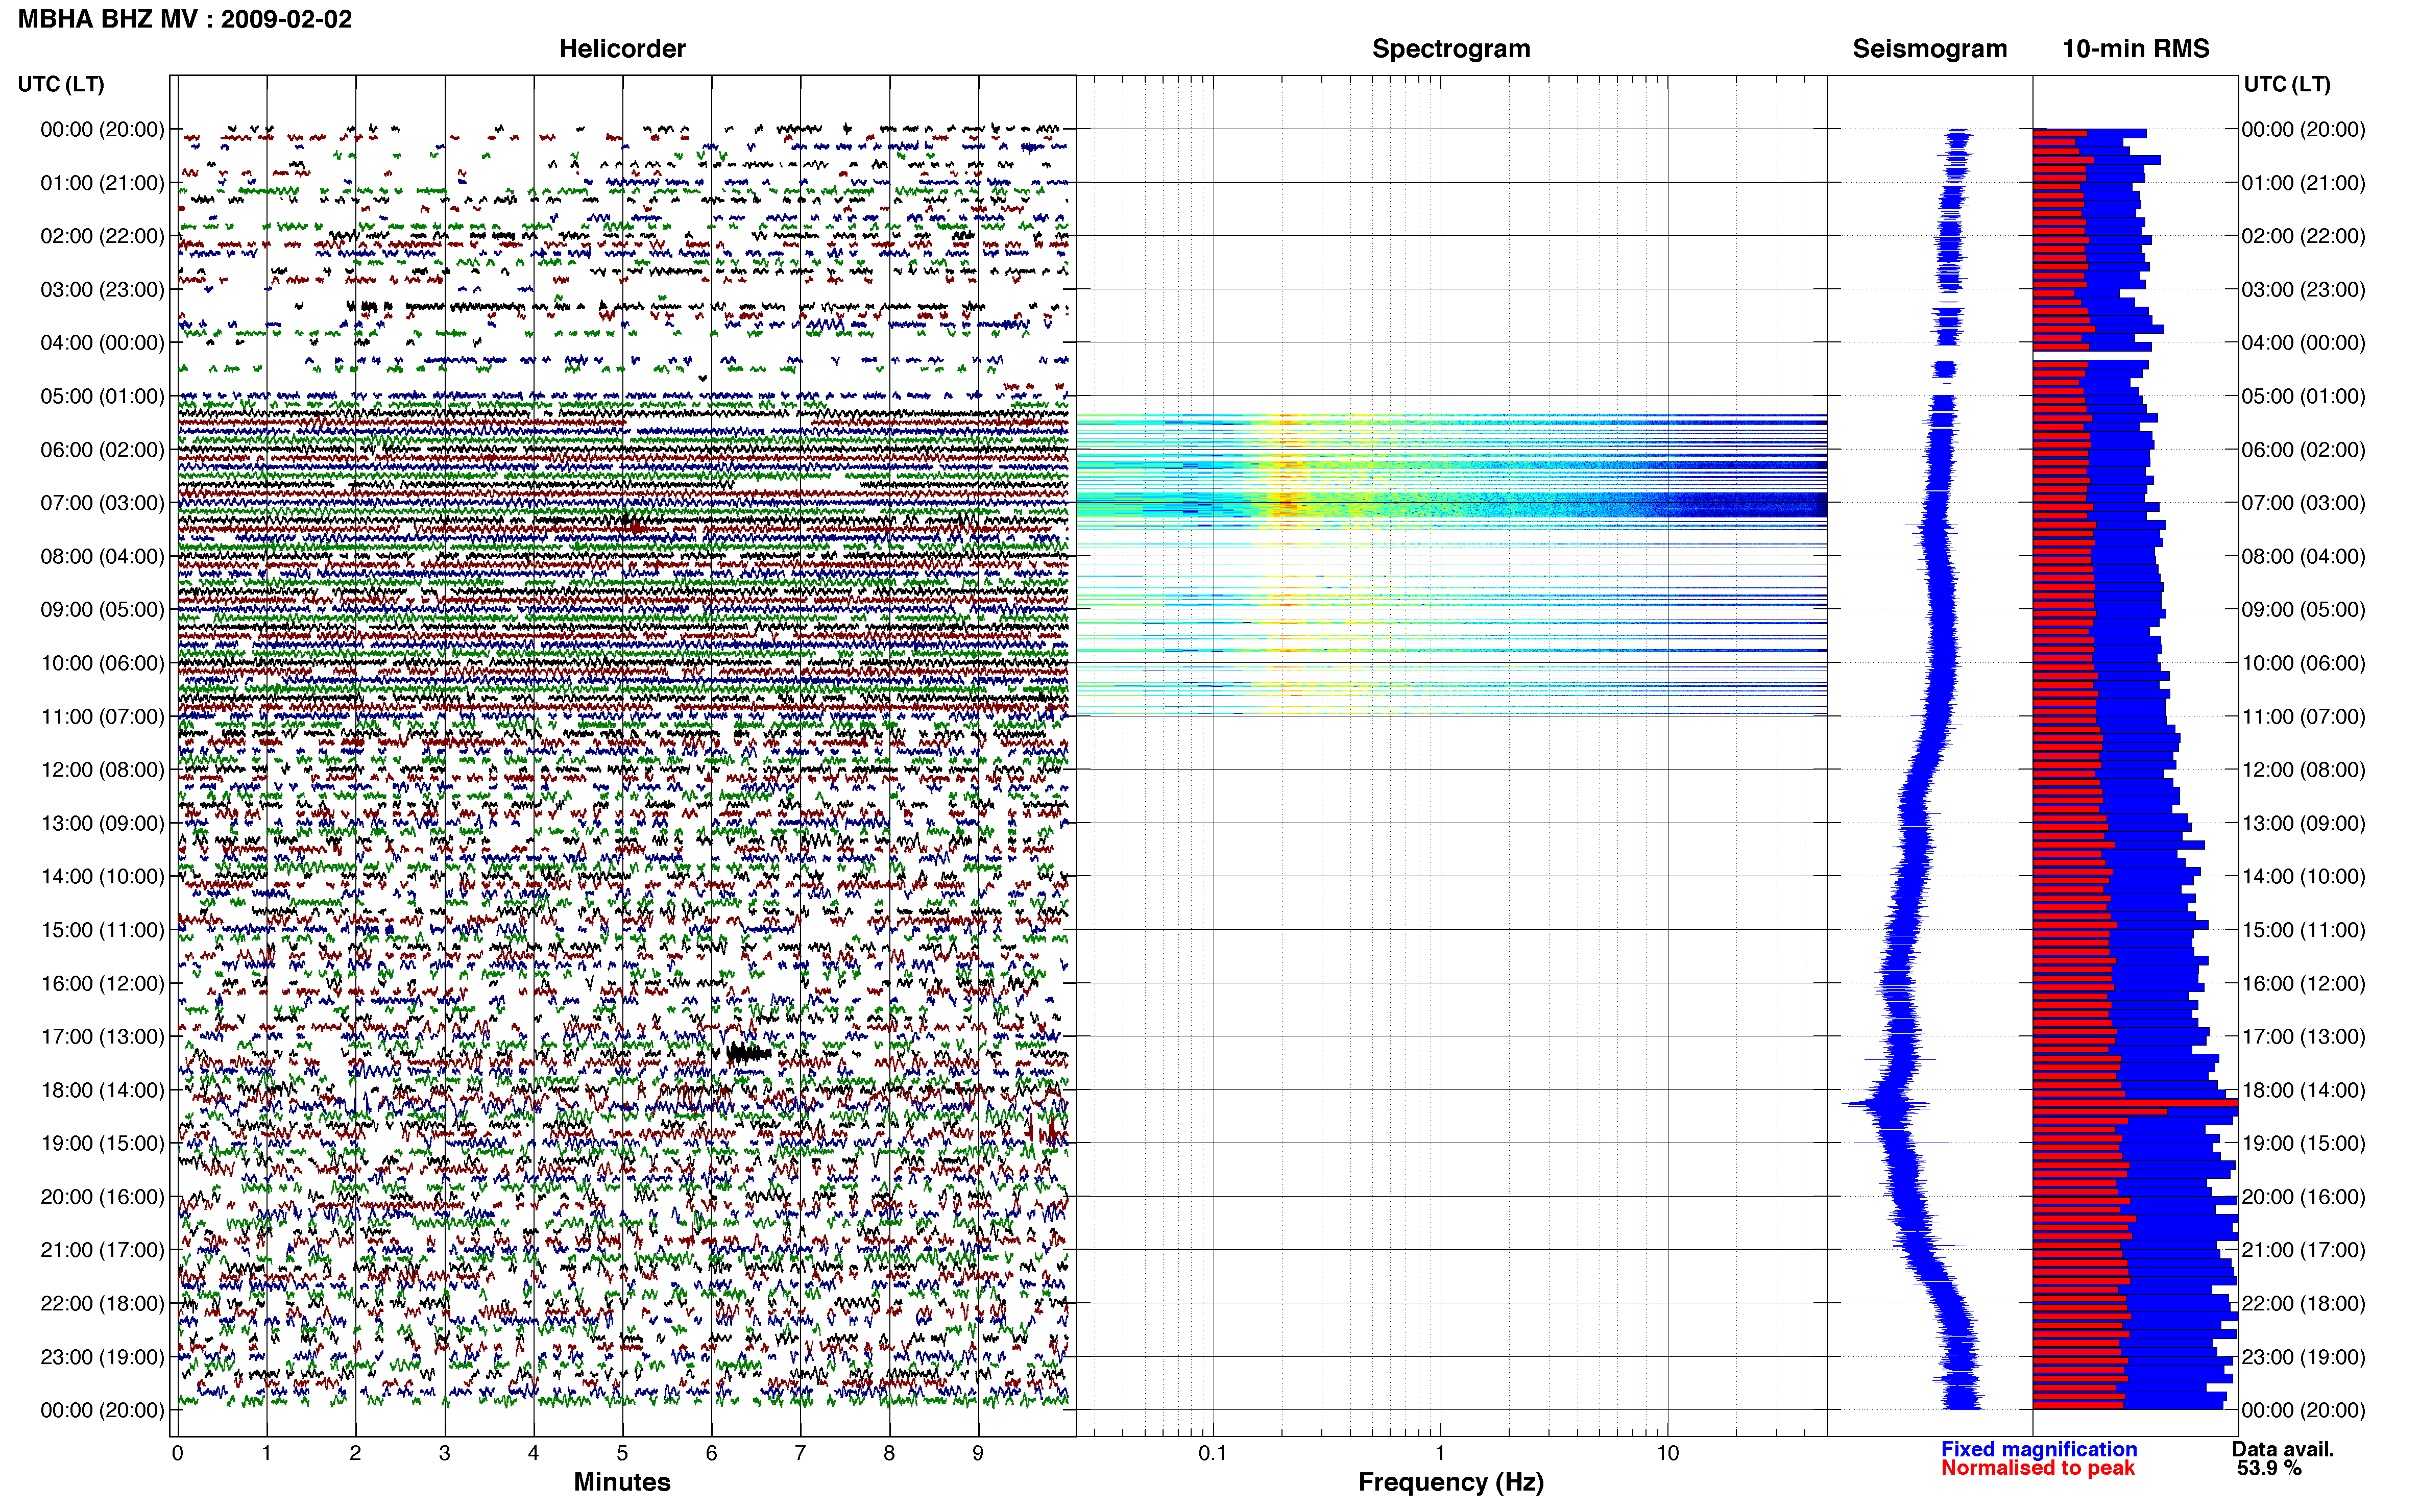The width and height of the screenshot is (2420, 1512).
Task: Click the right 06:00 (02:00) time label
Action: click(x=2303, y=450)
